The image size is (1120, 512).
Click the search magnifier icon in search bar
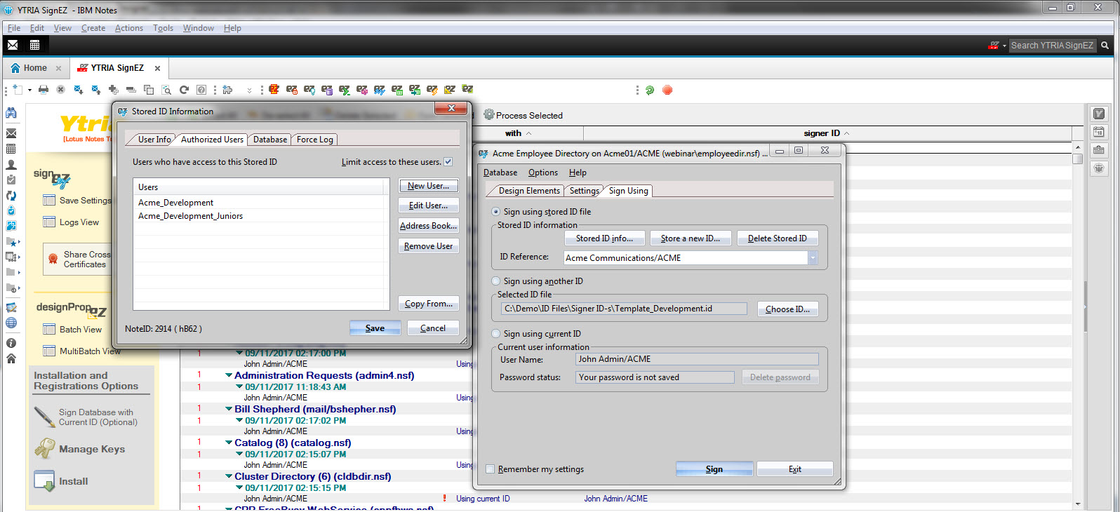pyautogui.click(x=1105, y=45)
